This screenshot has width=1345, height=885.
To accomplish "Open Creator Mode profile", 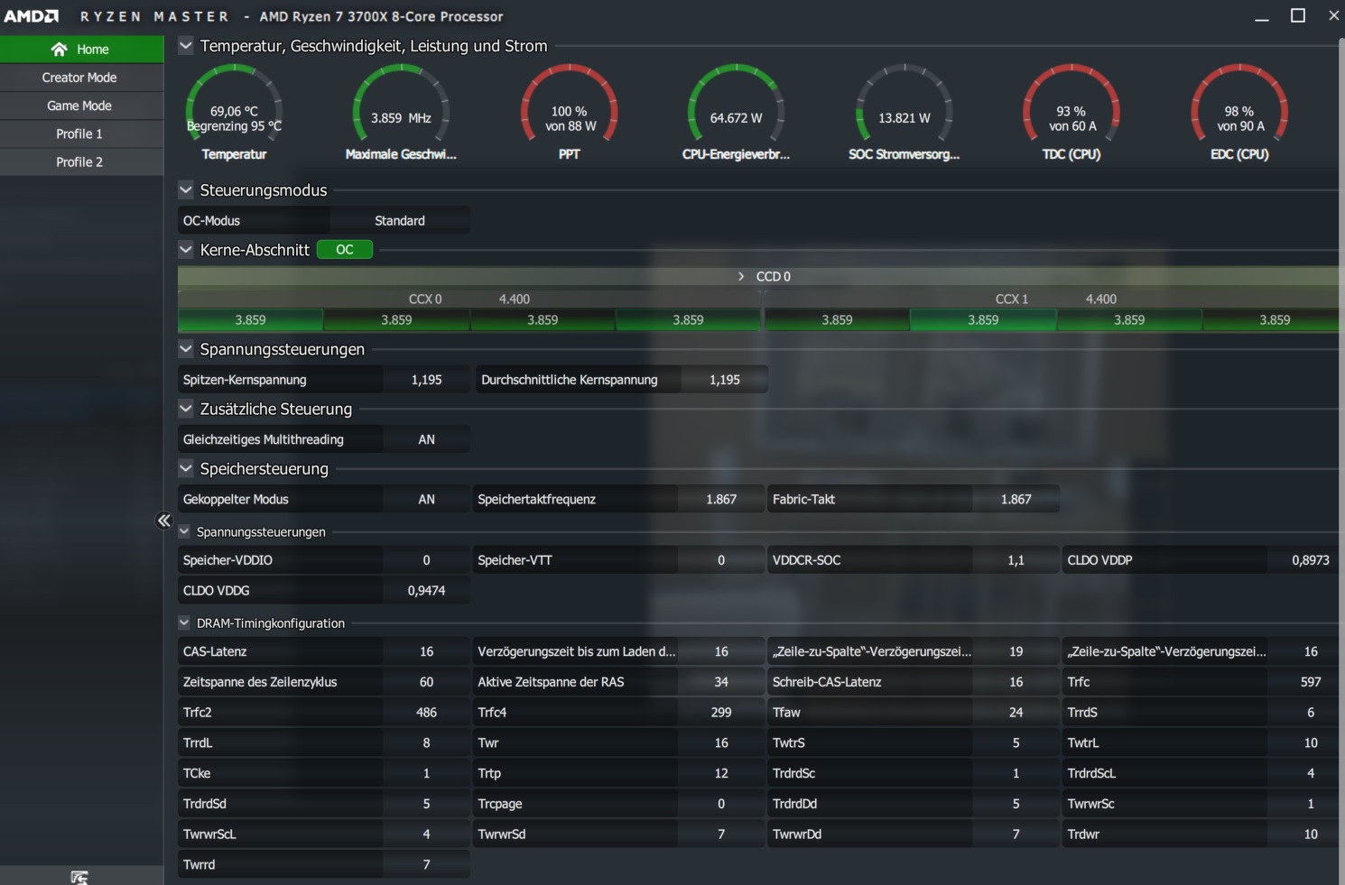I will [x=81, y=78].
